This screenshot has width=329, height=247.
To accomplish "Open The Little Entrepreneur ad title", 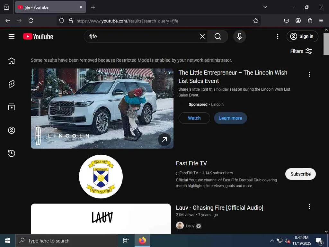I will (233, 77).
